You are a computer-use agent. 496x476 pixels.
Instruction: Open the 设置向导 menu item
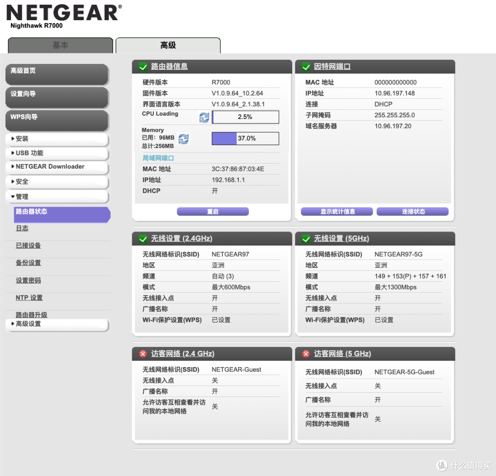(57, 97)
